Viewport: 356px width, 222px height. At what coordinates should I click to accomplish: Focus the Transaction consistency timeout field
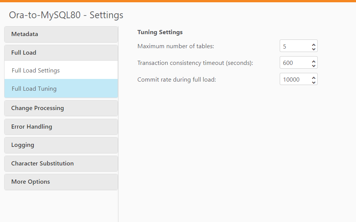tap(294, 63)
